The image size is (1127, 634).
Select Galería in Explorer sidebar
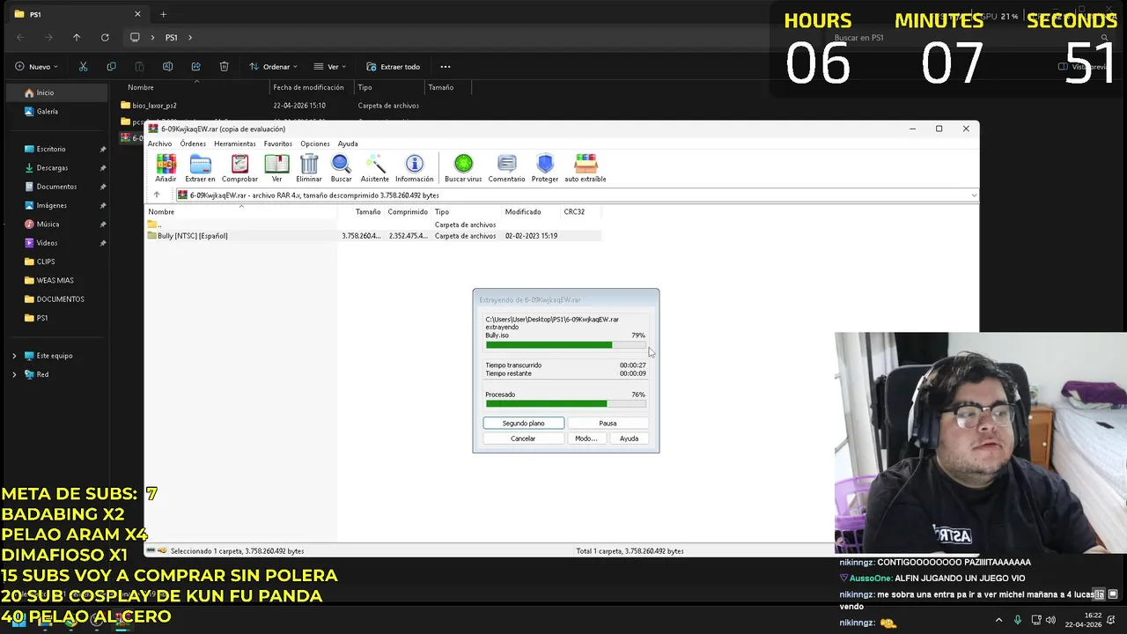(x=48, y=112)
